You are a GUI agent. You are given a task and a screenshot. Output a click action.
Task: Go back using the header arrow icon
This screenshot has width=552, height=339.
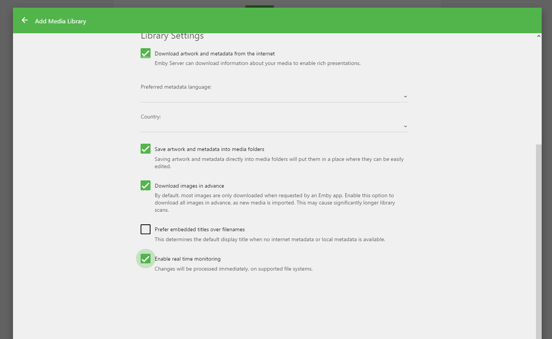(x=25, y=20)
